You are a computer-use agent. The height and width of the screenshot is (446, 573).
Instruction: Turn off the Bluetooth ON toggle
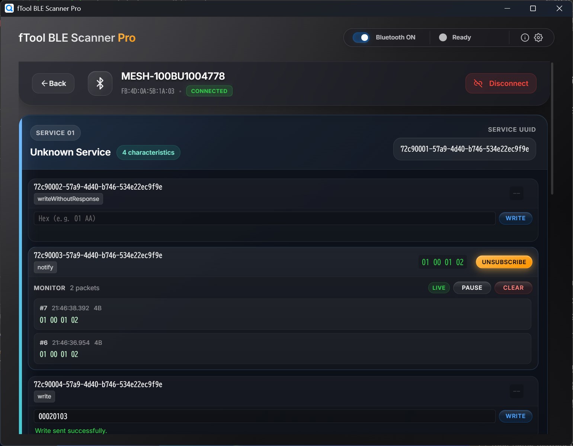[x=361, y=37]
